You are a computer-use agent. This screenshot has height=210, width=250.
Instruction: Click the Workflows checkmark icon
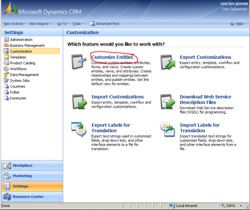point(7,69)
